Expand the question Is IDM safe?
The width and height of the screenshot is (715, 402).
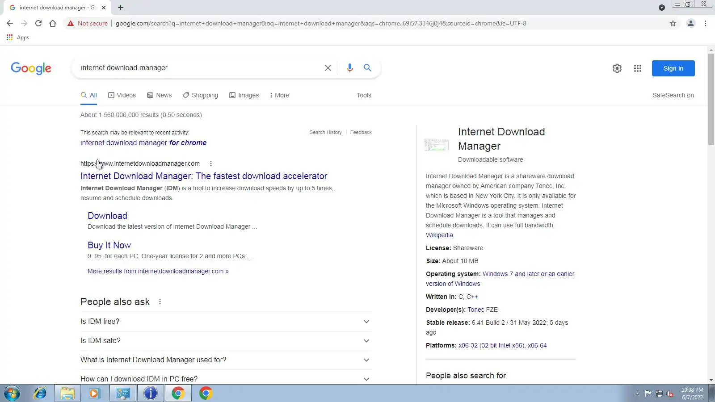tap(226, 341)
